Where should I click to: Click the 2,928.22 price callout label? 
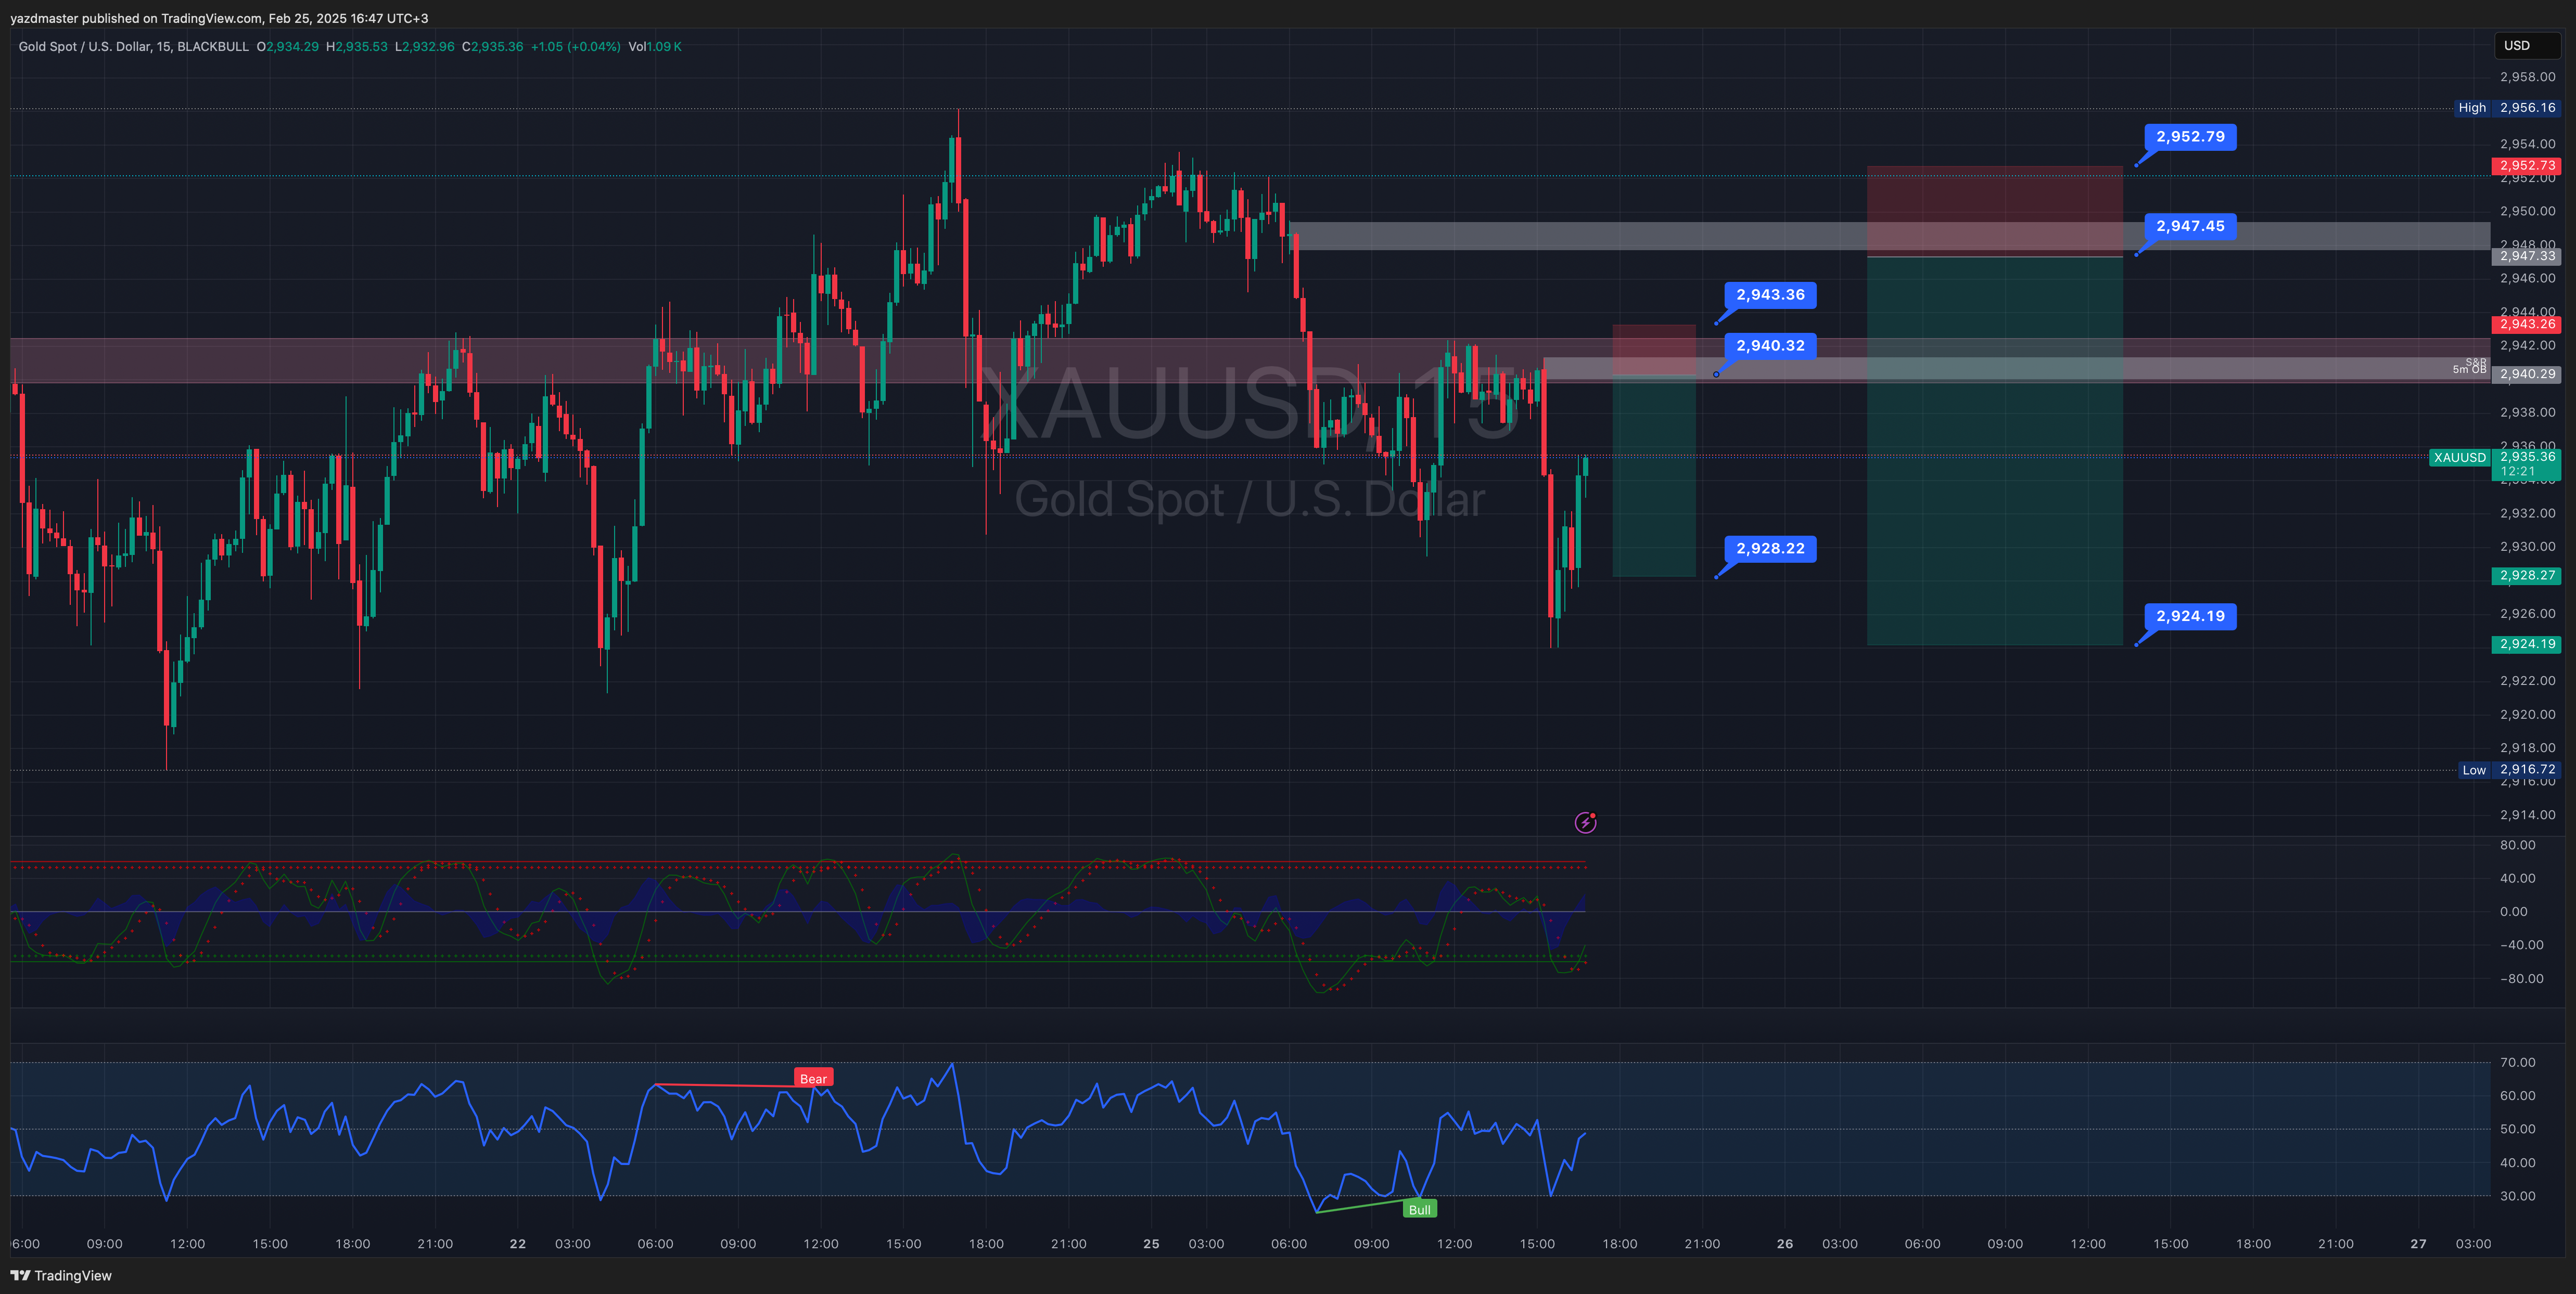[x=1770, y=549]
